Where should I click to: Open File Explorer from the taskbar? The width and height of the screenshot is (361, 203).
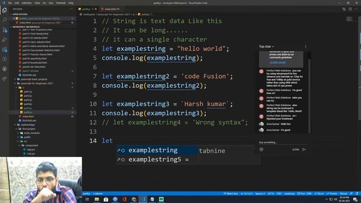coord(96,199)
